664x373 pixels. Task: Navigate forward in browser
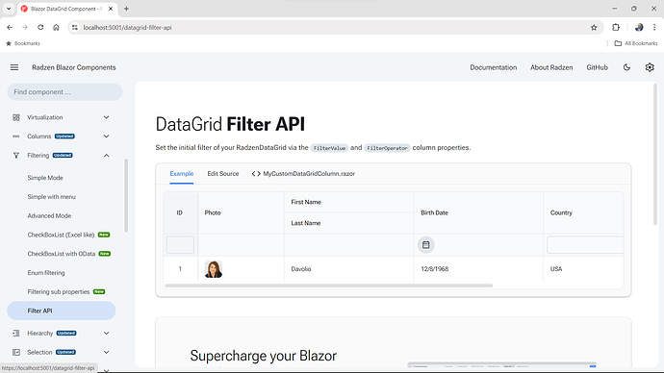tap(25, 28)
